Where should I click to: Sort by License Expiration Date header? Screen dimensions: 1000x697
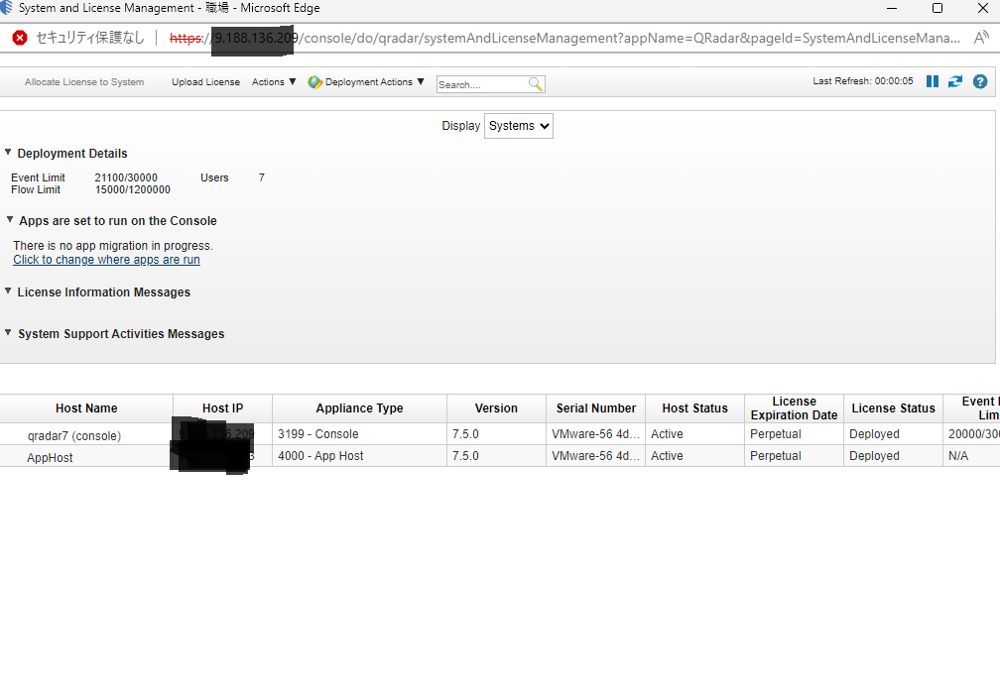[x=794, y=408]
